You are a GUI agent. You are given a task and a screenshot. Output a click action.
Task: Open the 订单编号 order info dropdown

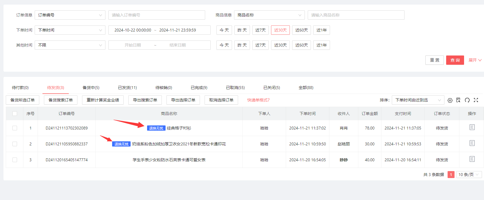(70, 15)
